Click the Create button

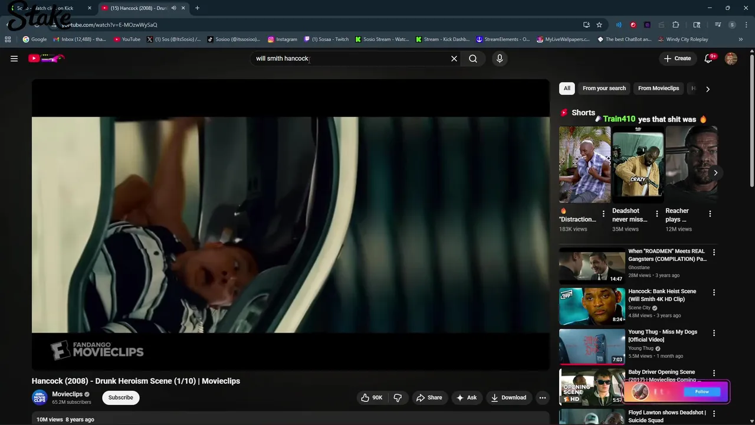pos(677,58)
